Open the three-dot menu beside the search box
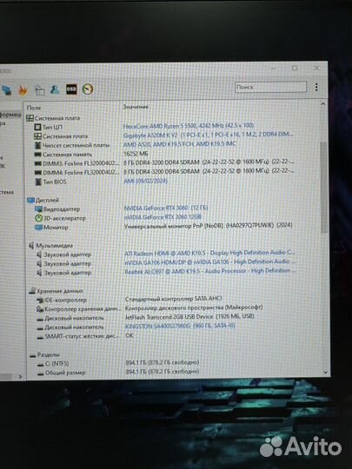Viewport: 352px width, 469px height. (x=316, y=87)
